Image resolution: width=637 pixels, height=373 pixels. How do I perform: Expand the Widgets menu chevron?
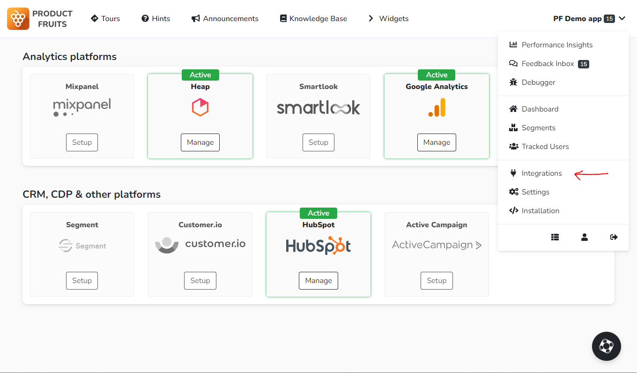[371, 18]
